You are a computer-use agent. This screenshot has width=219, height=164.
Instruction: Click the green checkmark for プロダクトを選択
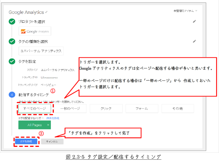pyautogui.click(x=12, y=22)
